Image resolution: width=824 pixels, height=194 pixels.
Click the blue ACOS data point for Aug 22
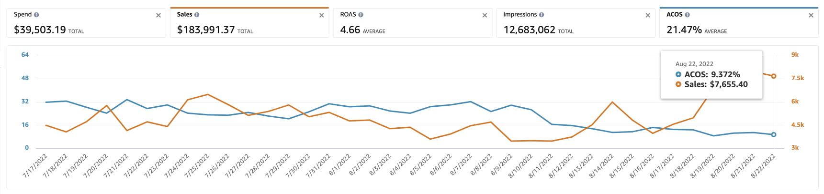tap(773, 134)
